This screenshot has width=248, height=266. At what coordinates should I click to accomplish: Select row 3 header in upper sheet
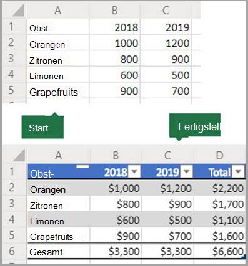point(11,59)
